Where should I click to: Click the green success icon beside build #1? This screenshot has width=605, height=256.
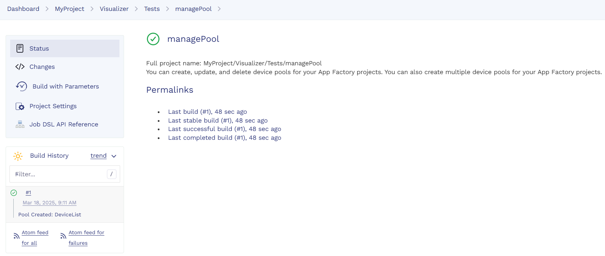pos(14,193)
